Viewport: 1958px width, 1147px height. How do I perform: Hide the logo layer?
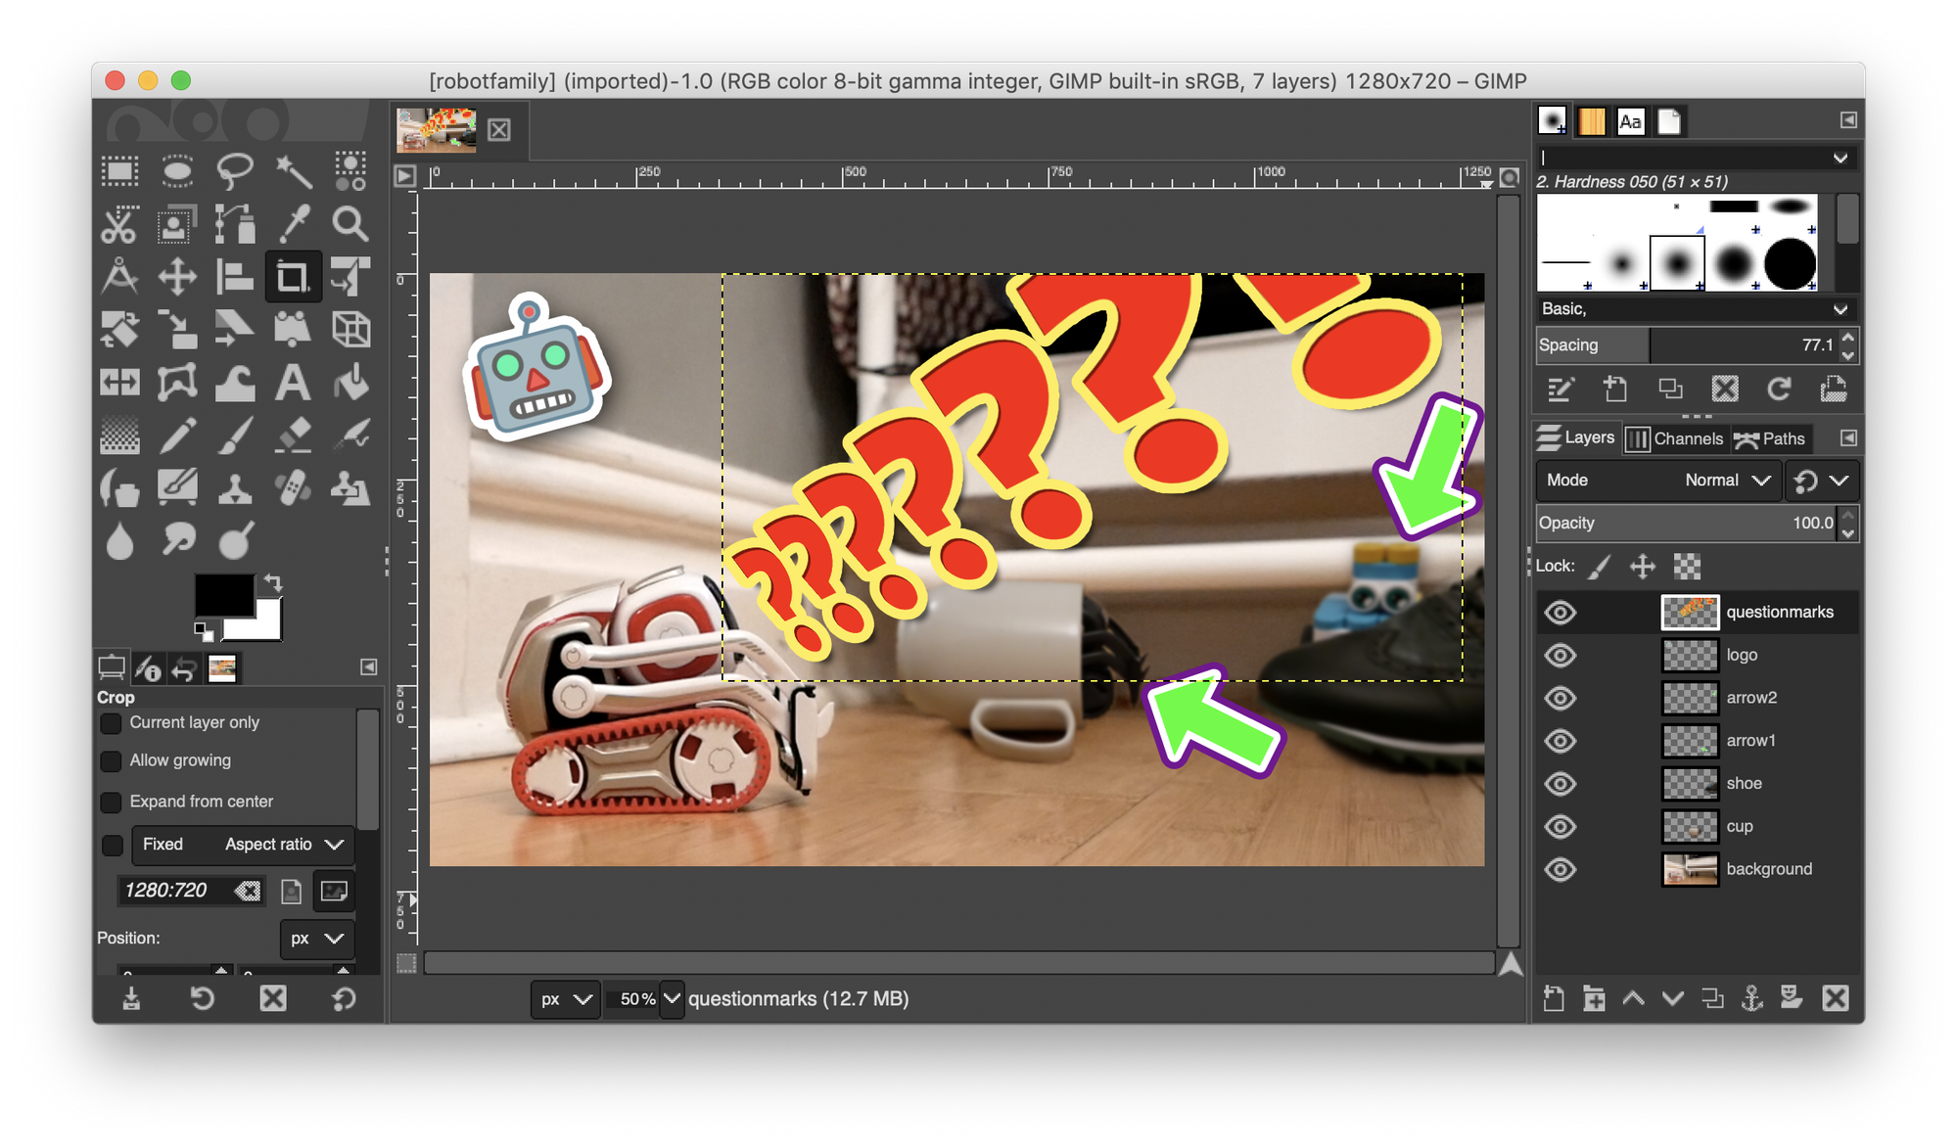point(1561,656)
